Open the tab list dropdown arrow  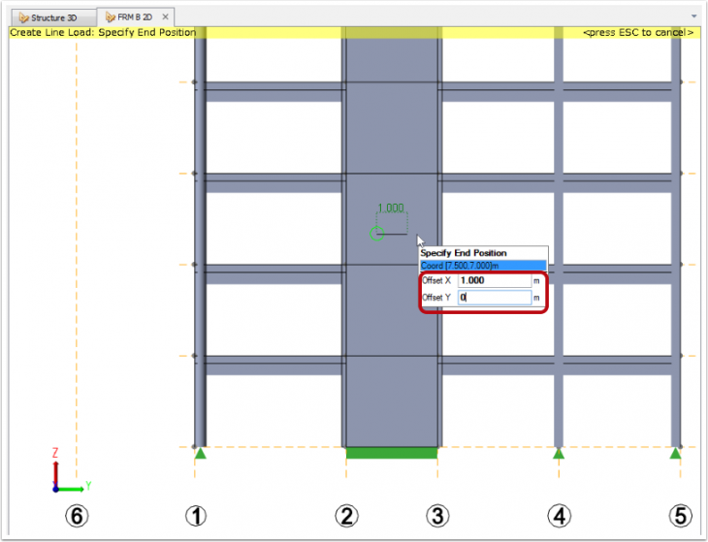coord(693,16)
